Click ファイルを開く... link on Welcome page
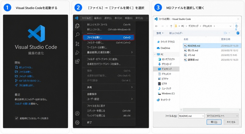245x134 pixels. pyautogui.click(x=26, y=72)
